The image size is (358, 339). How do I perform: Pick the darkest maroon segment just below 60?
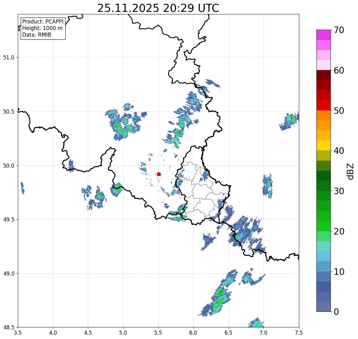[324, 75]
